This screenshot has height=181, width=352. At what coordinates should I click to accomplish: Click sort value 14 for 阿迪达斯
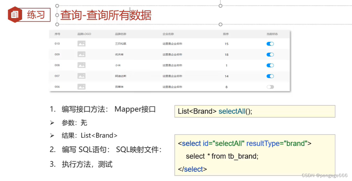227,76
